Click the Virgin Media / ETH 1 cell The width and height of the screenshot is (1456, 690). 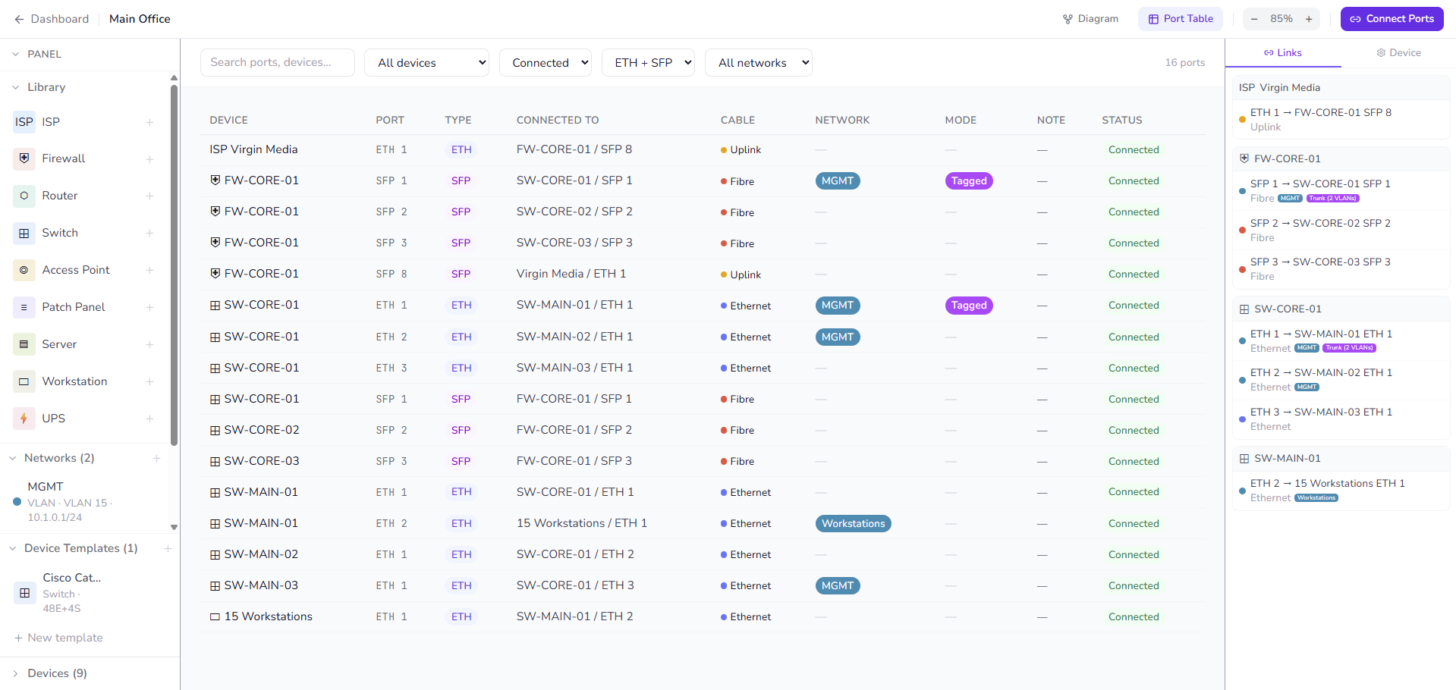pyautogui.click(x=571, y=274)
